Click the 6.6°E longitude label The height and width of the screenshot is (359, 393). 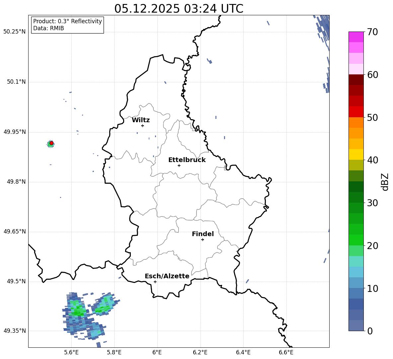click(286, 352)
